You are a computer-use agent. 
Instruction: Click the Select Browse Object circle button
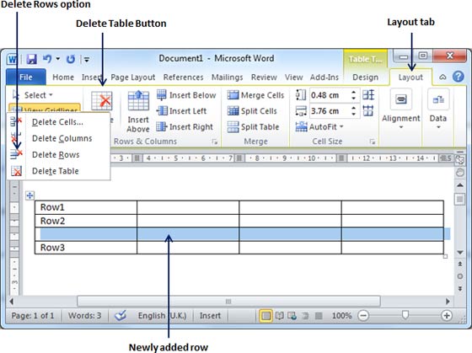[460, 276]
